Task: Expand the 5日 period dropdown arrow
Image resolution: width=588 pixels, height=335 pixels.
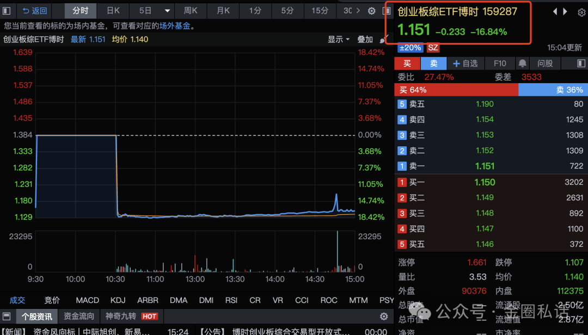Action: click(x=167, y=11)
